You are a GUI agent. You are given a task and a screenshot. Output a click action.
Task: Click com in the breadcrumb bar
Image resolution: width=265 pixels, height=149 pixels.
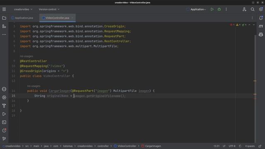(55, 146)
